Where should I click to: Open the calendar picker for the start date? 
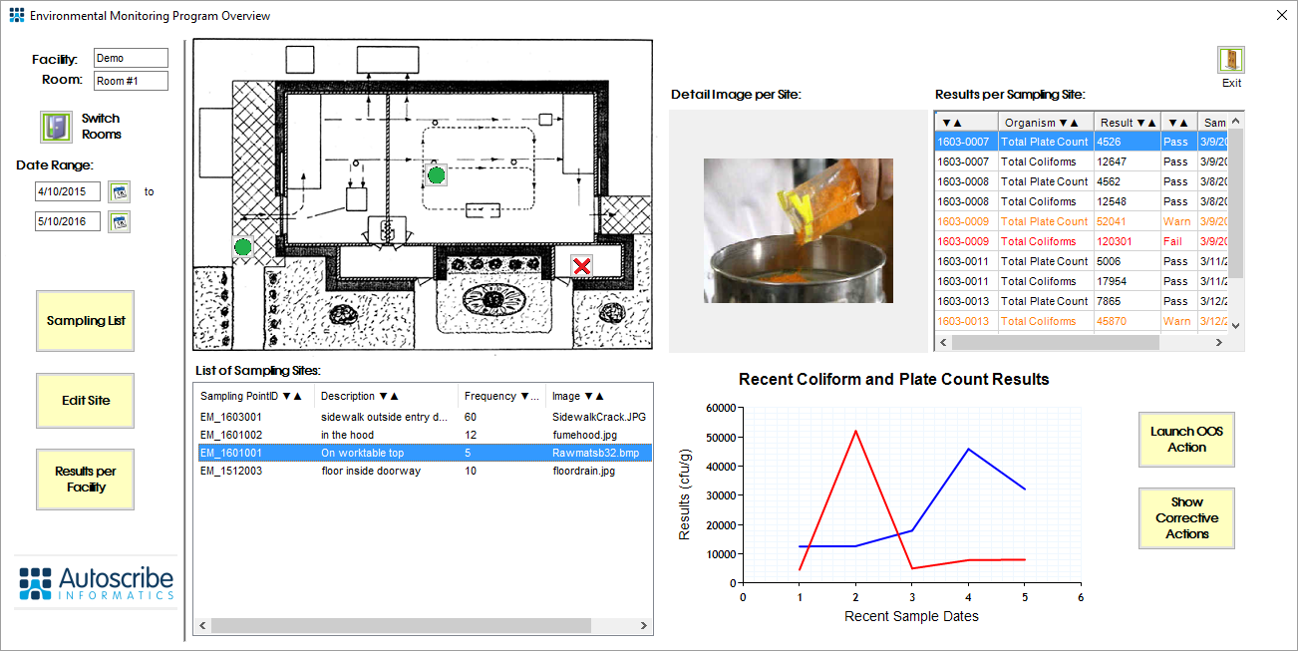click(x=122, y=191)
